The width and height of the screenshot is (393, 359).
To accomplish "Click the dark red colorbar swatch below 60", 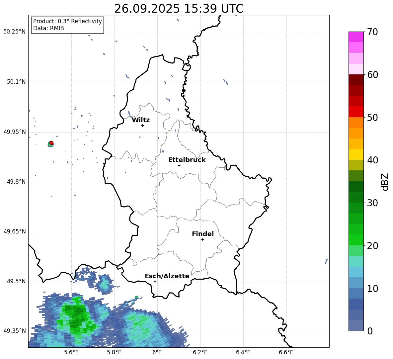I will pos(356,80).
